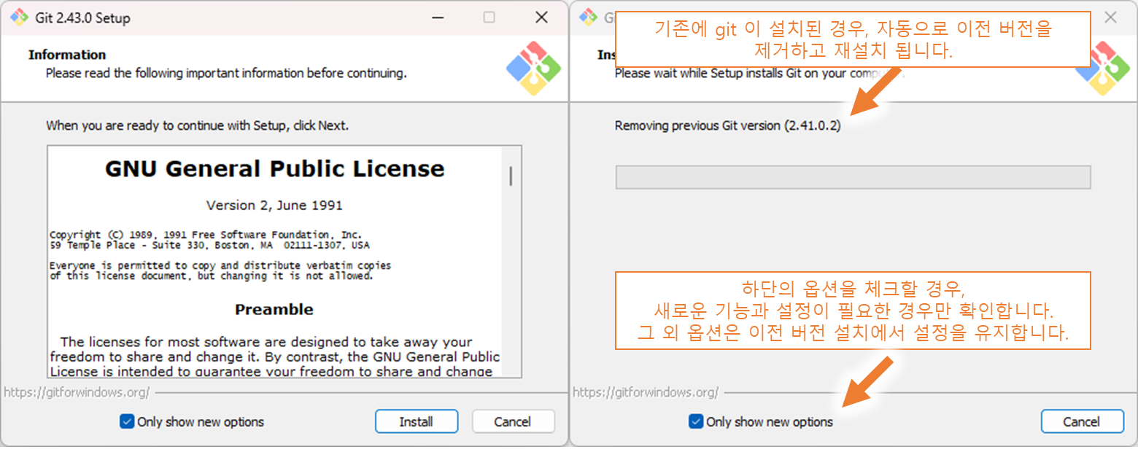Screen dimensions: 1138x460
Task: Click the Git icon in right window title bar
Action: pyautogui.click(x=588, y=17)
